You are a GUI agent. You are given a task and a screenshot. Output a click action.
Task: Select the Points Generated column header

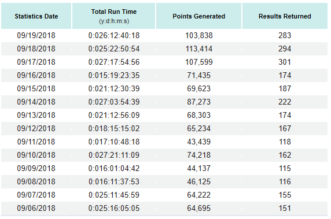click(198, 16)
